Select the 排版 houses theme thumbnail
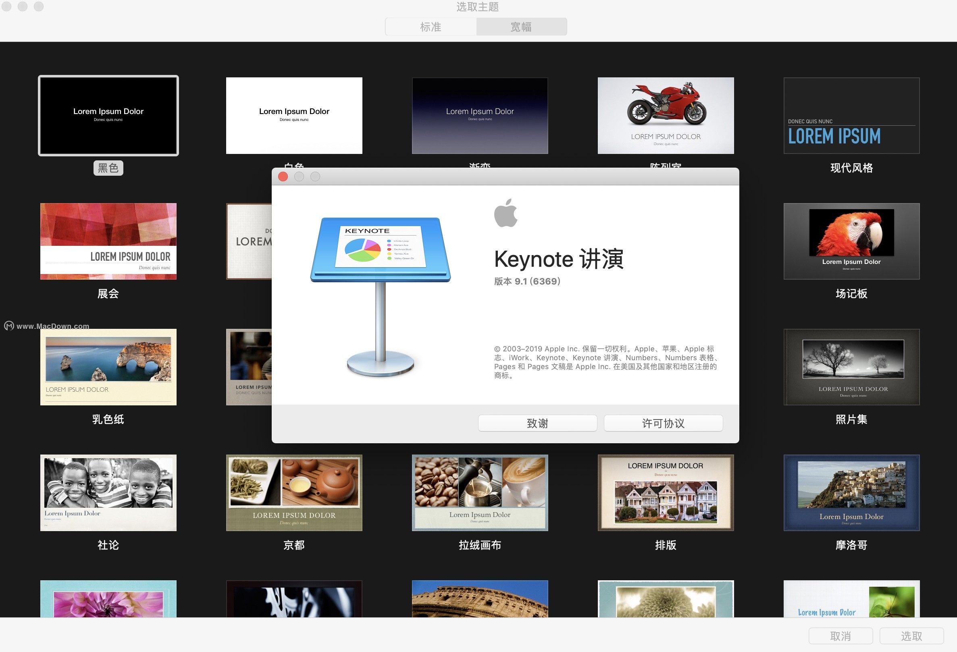The image size is (957, 652). tap(666, 493)
